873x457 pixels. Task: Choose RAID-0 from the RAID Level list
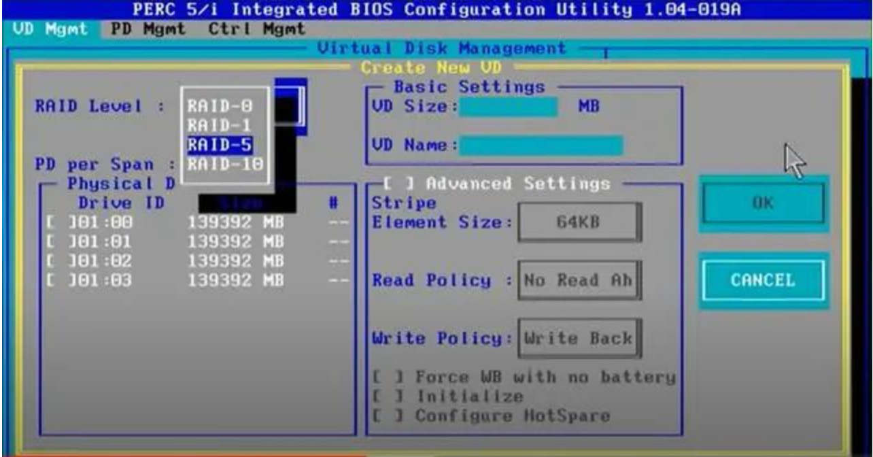point(220,106)
